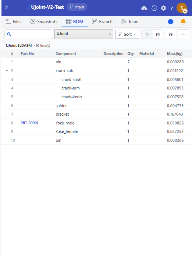Select the pin row numbered 10
This screenshot has width=192, height=257.
(97, 140)
